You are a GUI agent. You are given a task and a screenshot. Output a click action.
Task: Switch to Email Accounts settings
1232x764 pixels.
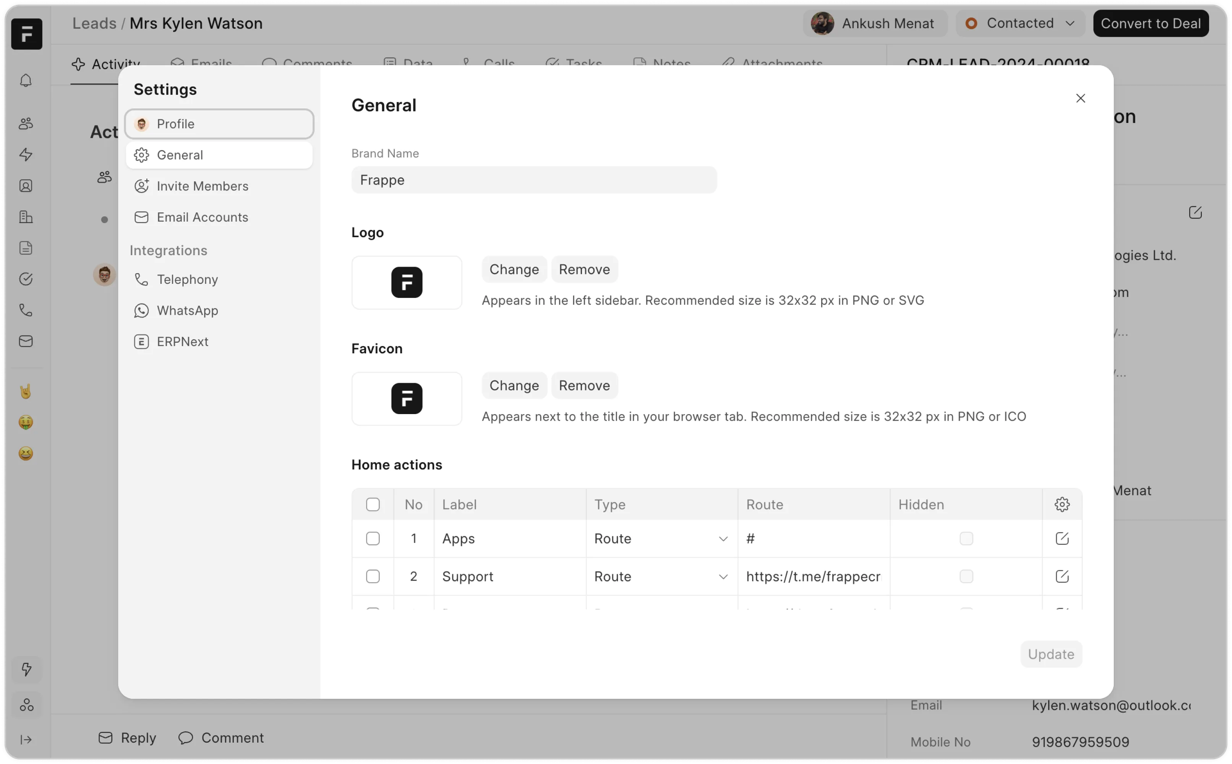click(202, 217)
